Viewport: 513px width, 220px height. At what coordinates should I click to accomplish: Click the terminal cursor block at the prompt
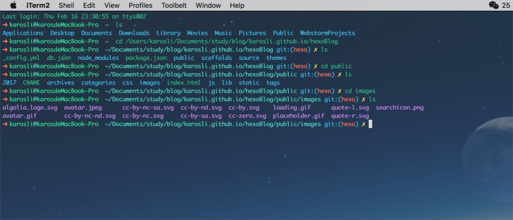370,124
